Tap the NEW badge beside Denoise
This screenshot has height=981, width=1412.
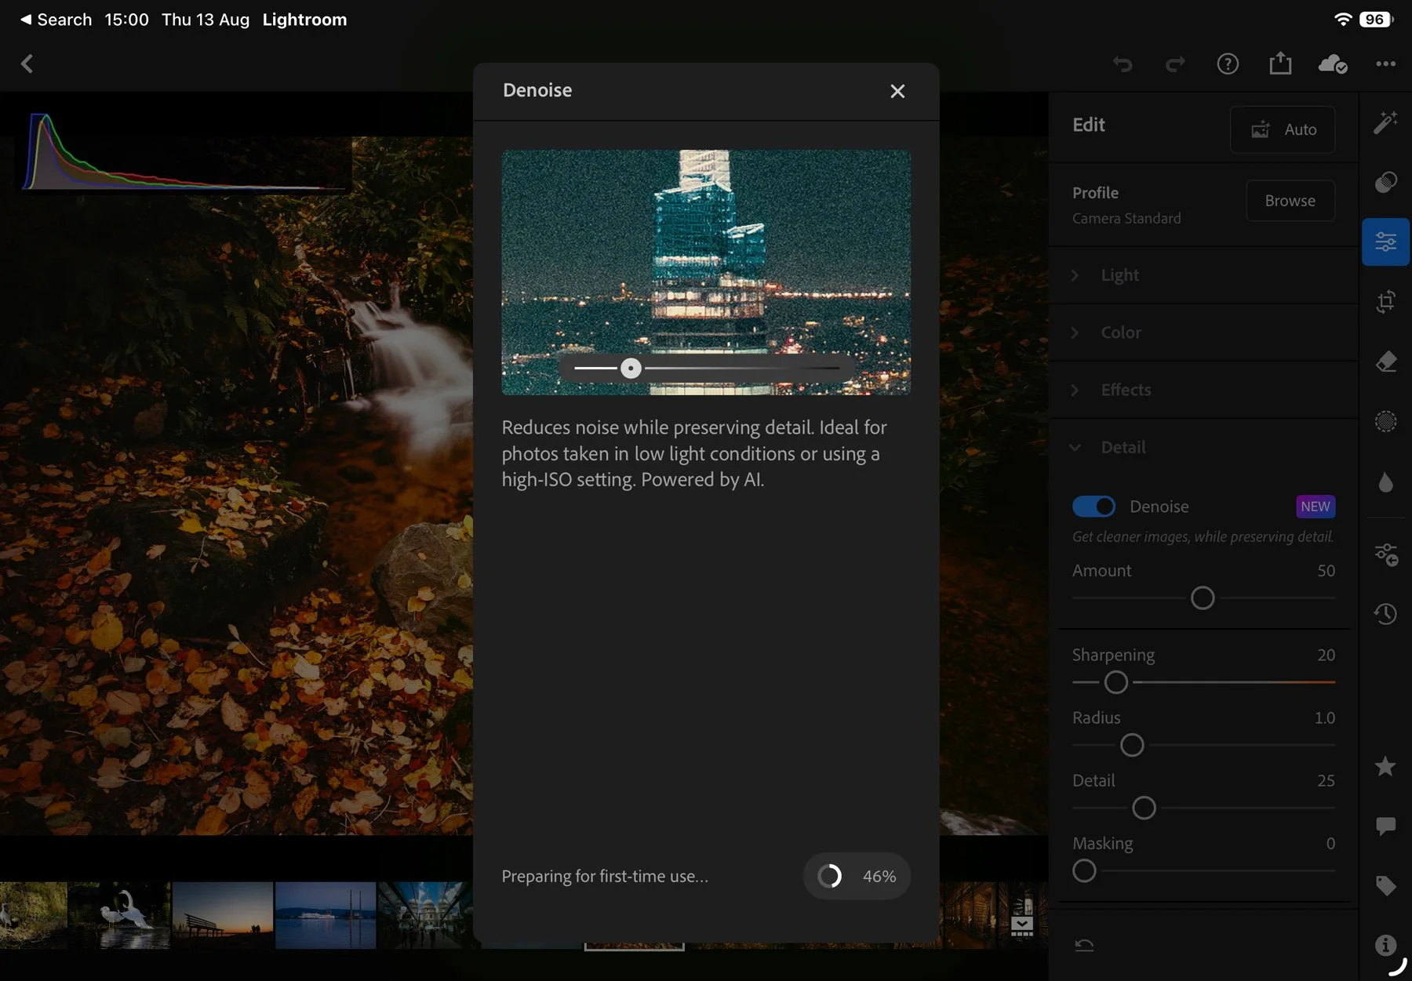[1316, 507]
